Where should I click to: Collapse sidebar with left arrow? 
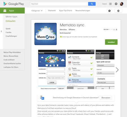tap(1, 31)
